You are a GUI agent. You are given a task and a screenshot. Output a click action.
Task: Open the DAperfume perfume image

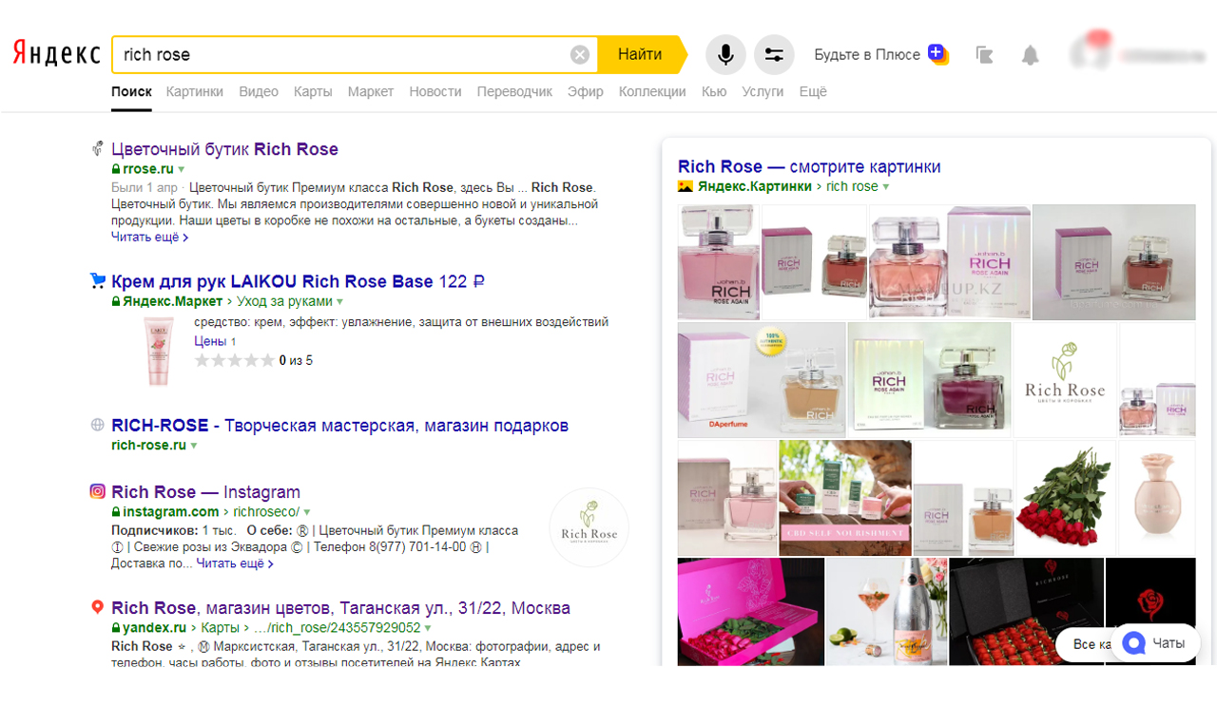point(762,380)
